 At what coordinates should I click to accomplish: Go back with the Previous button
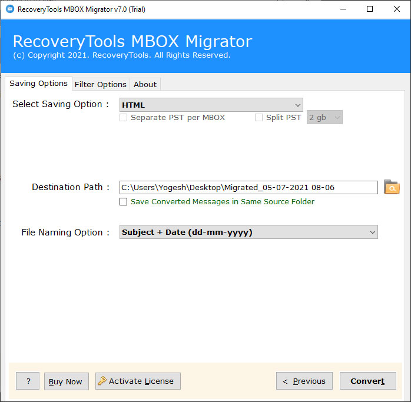(x=304, y=381)
